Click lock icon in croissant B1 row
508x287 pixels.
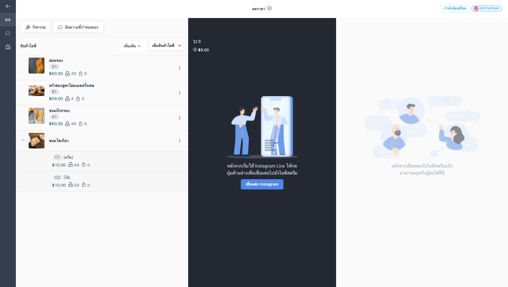(78, 99)
